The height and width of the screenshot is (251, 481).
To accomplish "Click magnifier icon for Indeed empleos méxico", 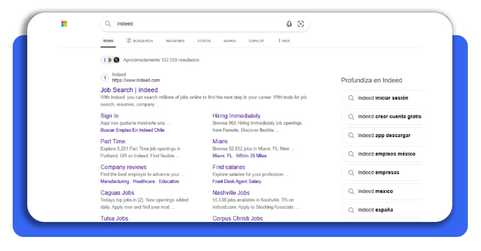I will pos(351,154).
